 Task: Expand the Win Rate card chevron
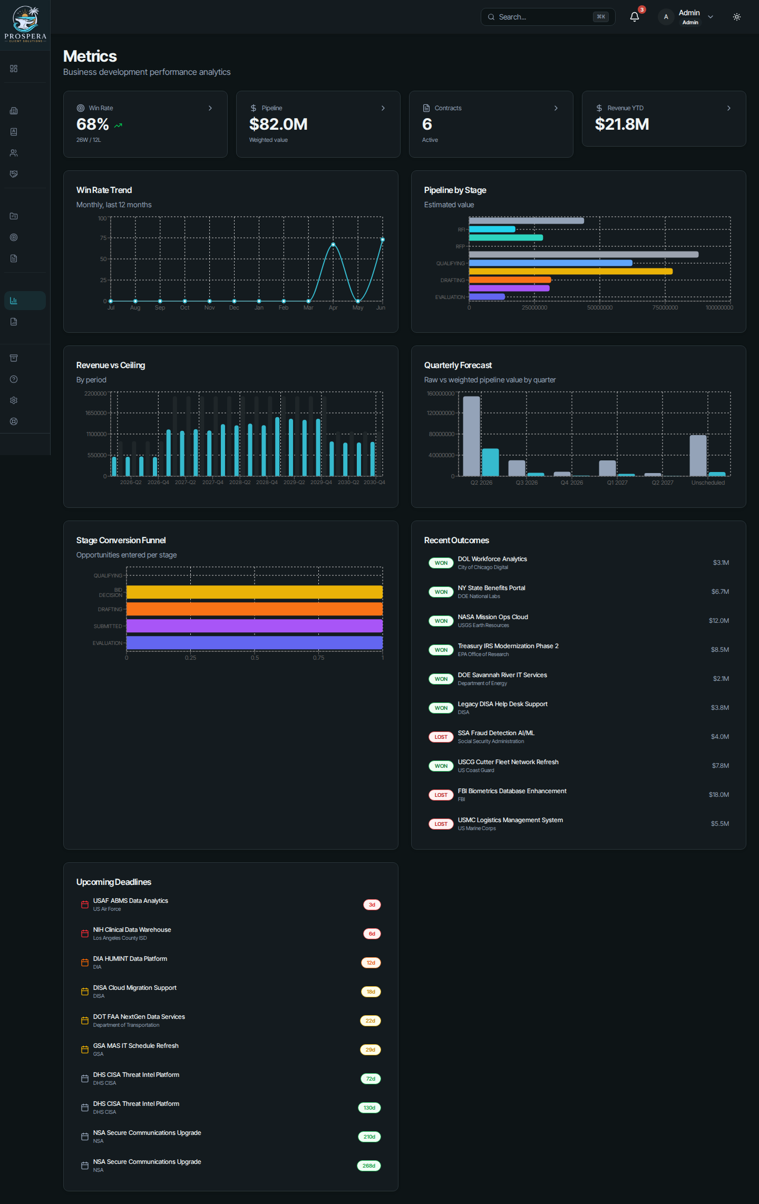210,108
